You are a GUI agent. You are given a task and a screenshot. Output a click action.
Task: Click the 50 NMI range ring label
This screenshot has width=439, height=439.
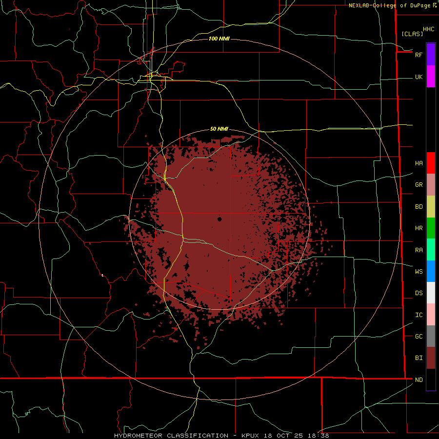(219, 129)
